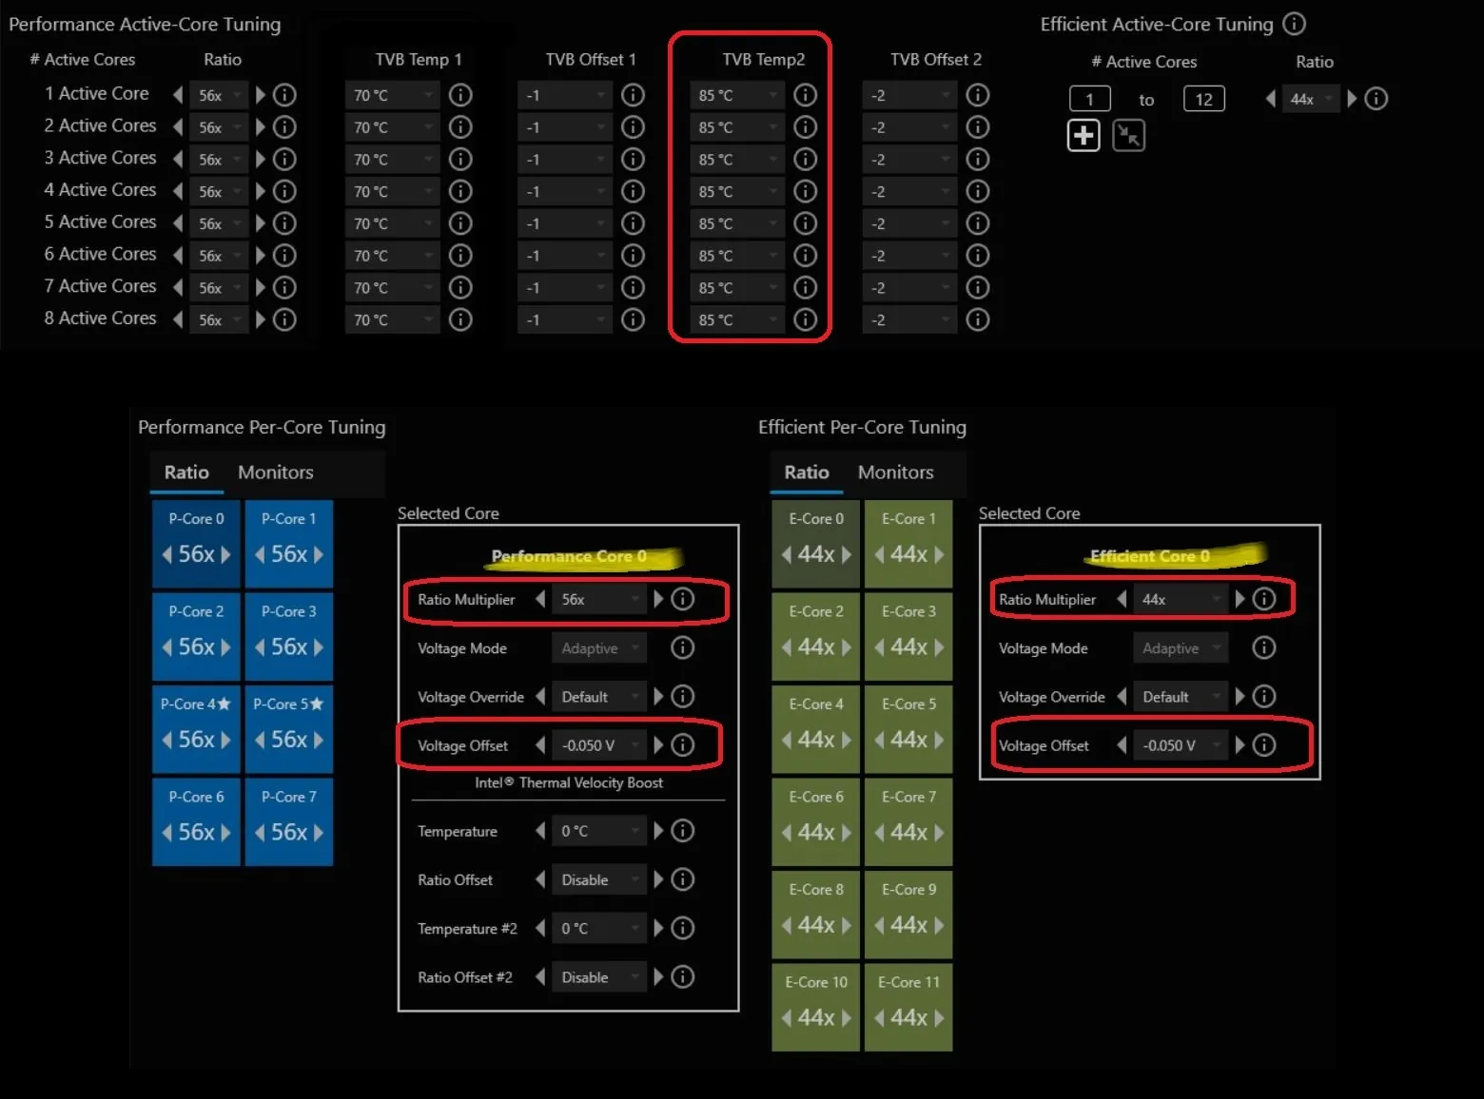Click info icon for 1 Active Core ratio
Viewport: 1484px width, 1099px height.
tap(284, 95)
